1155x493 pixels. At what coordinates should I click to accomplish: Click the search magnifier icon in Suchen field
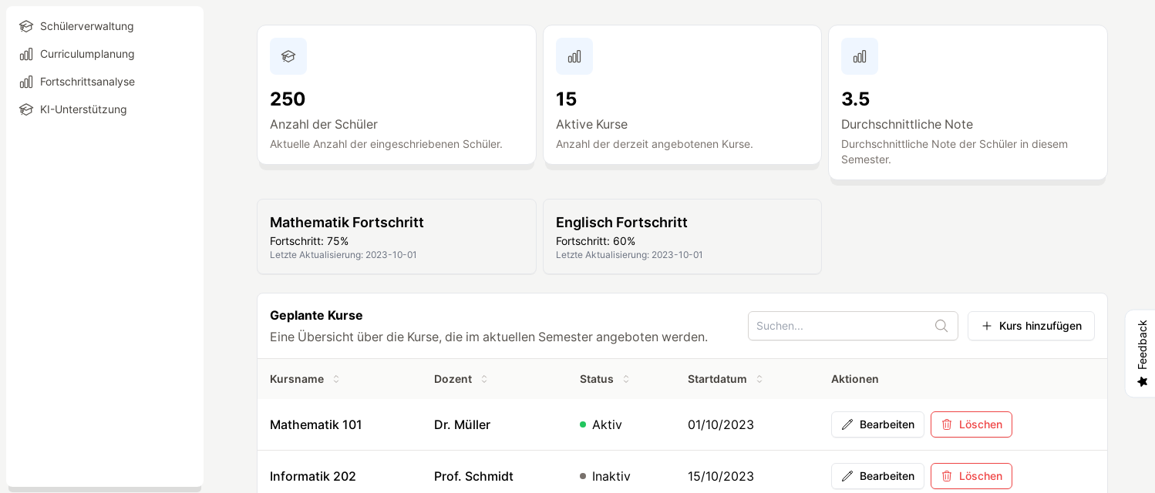coord(941,326)
